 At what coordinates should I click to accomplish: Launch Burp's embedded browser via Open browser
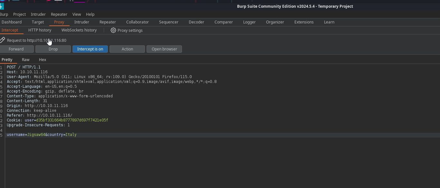(164, 49)
